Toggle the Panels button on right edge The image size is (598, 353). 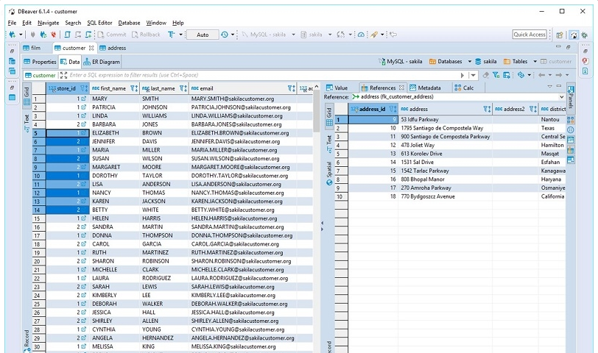coord(571,98)
